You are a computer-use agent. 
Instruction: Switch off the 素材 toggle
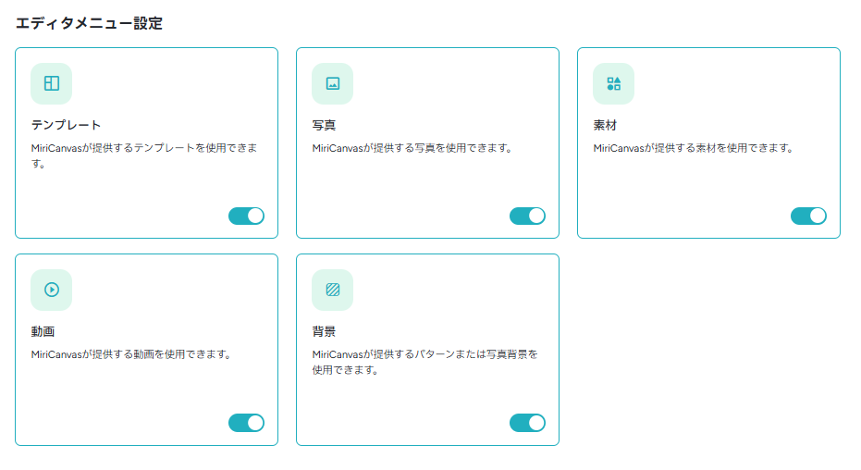click(809, 216)
